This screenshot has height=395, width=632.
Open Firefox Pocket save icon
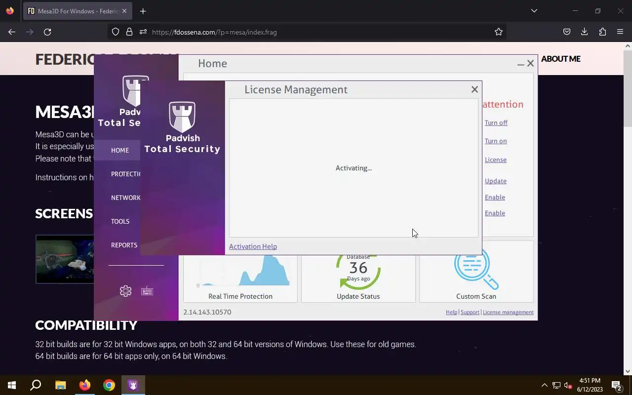click(x=567, y=32)
